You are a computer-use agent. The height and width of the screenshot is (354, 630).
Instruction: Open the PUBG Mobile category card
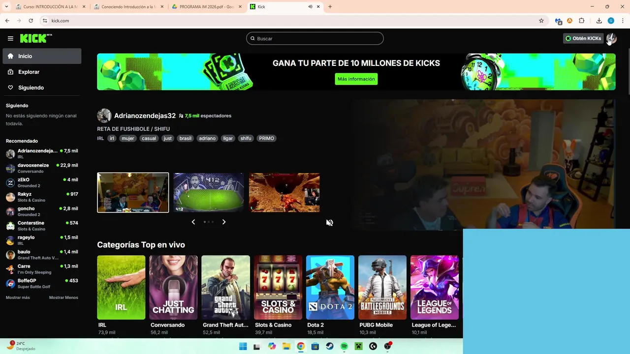pyautogui.click(x=382, y=288)
